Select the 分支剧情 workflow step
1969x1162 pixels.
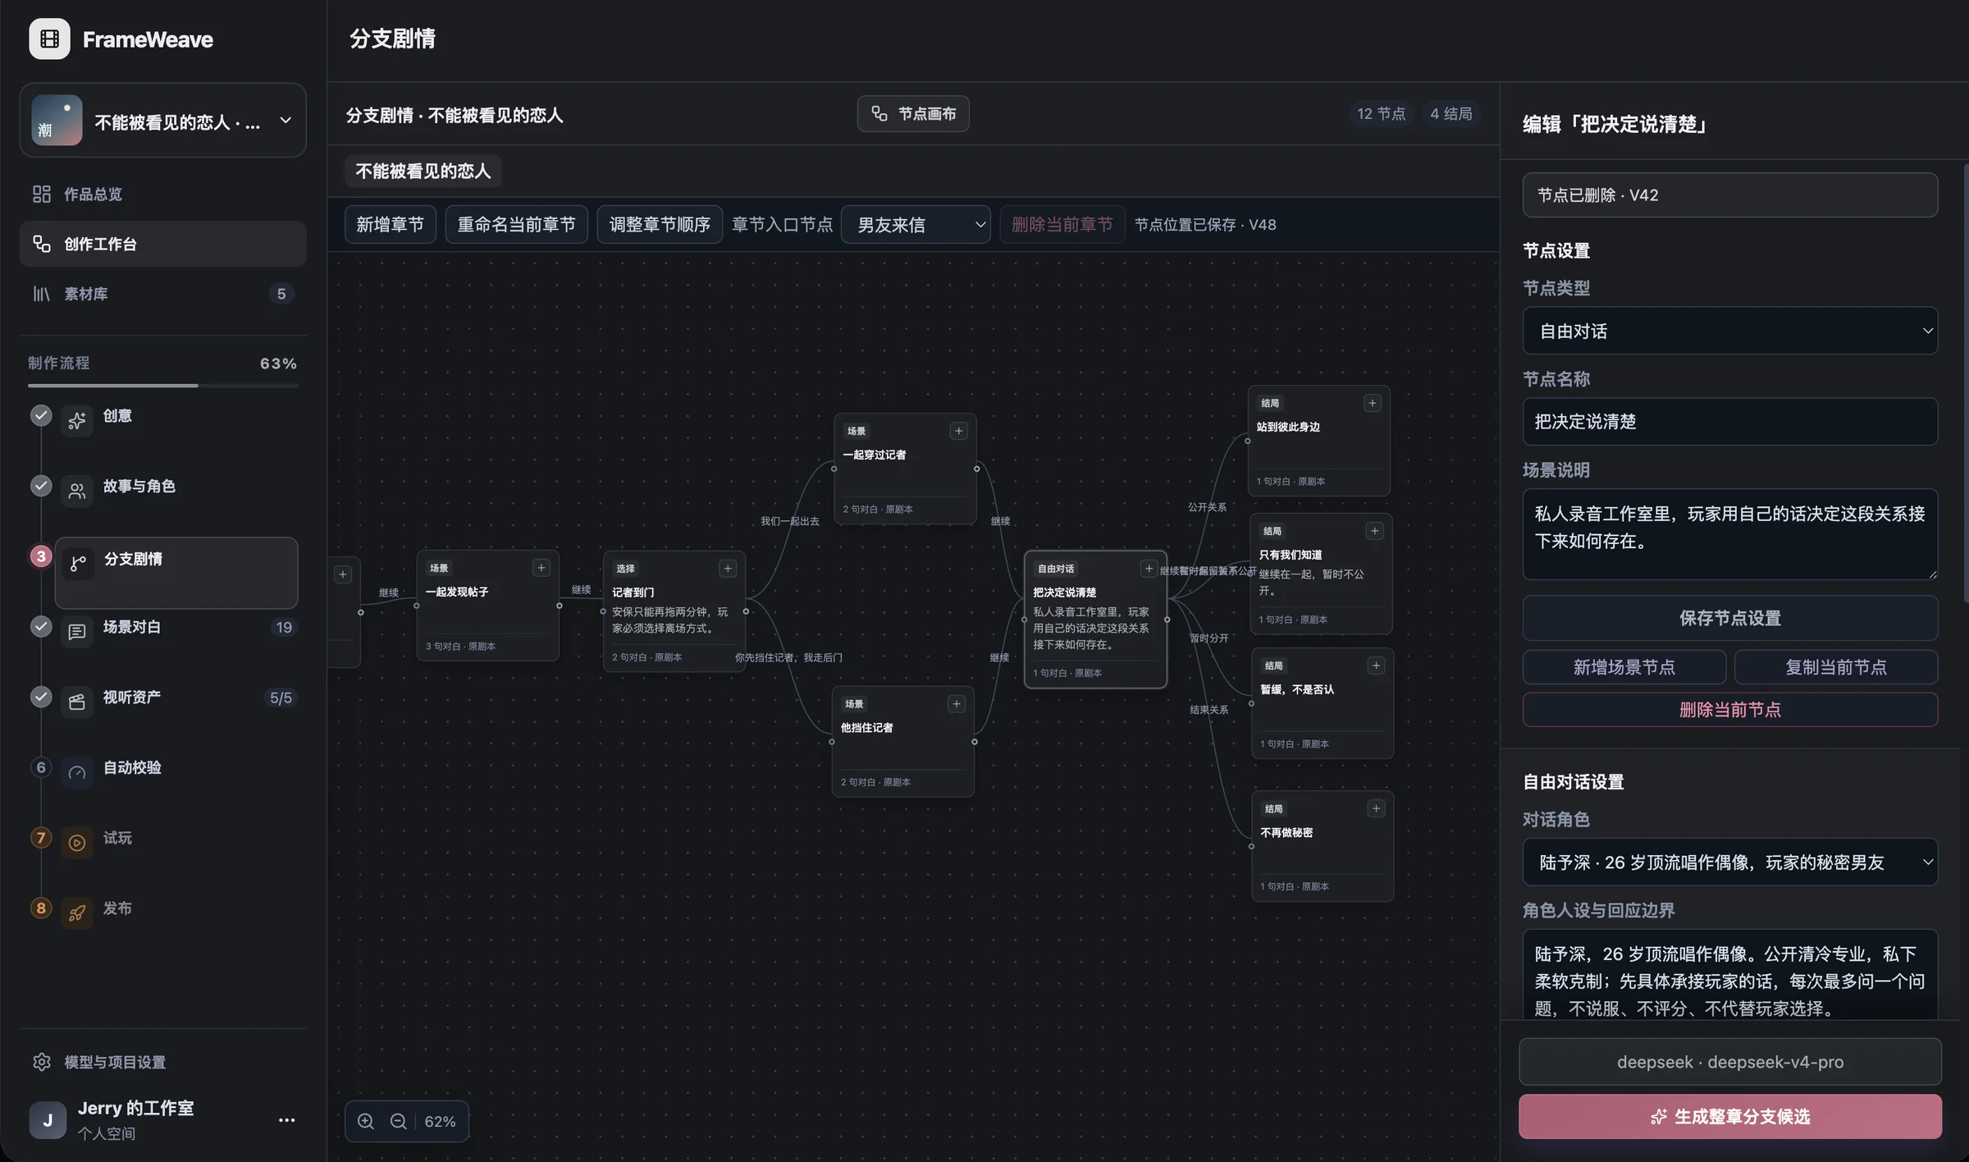[176, 572]
